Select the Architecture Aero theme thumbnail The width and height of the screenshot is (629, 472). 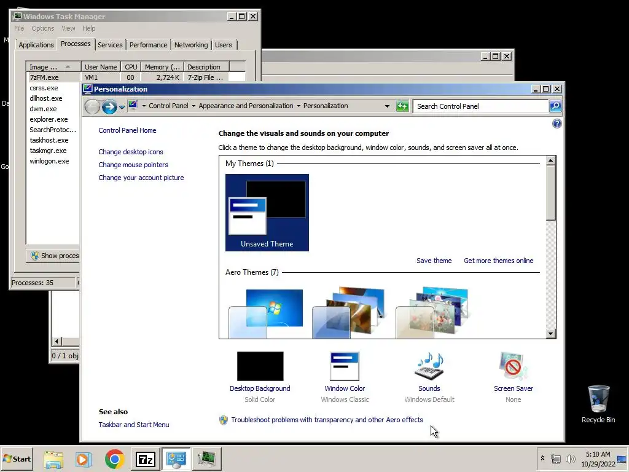[349, 313]
